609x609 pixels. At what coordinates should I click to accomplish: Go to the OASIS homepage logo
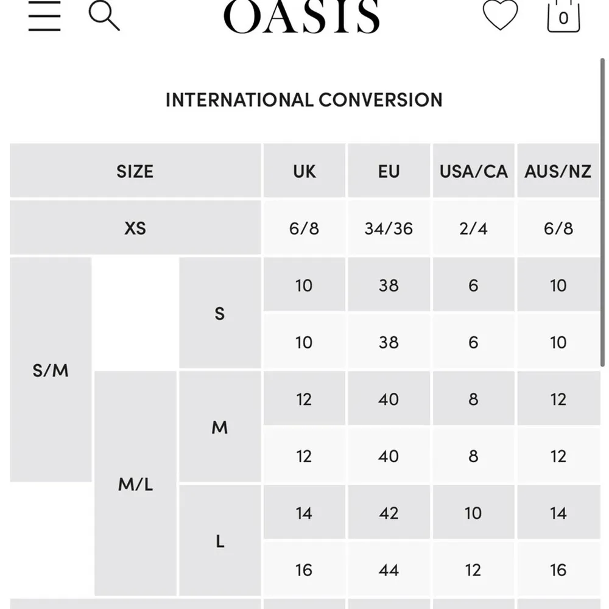click(302, 17)
